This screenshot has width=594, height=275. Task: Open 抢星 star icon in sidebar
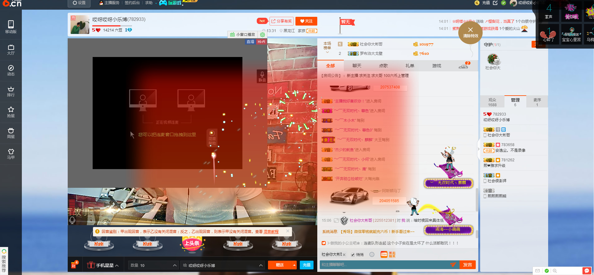tap(11, 112)
